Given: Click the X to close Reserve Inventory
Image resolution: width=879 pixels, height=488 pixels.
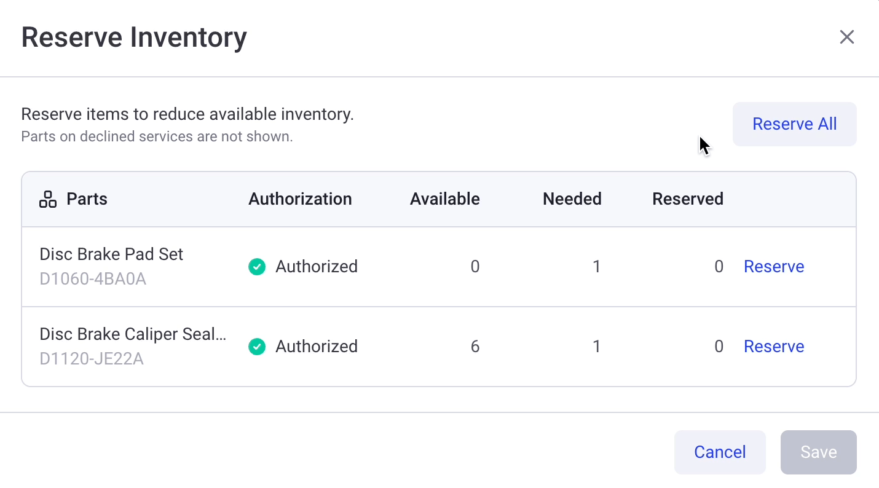Looking at the screenshot, I should coord(847,37).
